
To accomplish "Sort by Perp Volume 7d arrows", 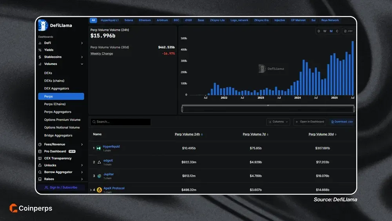I will 267,135.
